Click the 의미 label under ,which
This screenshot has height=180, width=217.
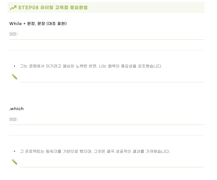14,119
